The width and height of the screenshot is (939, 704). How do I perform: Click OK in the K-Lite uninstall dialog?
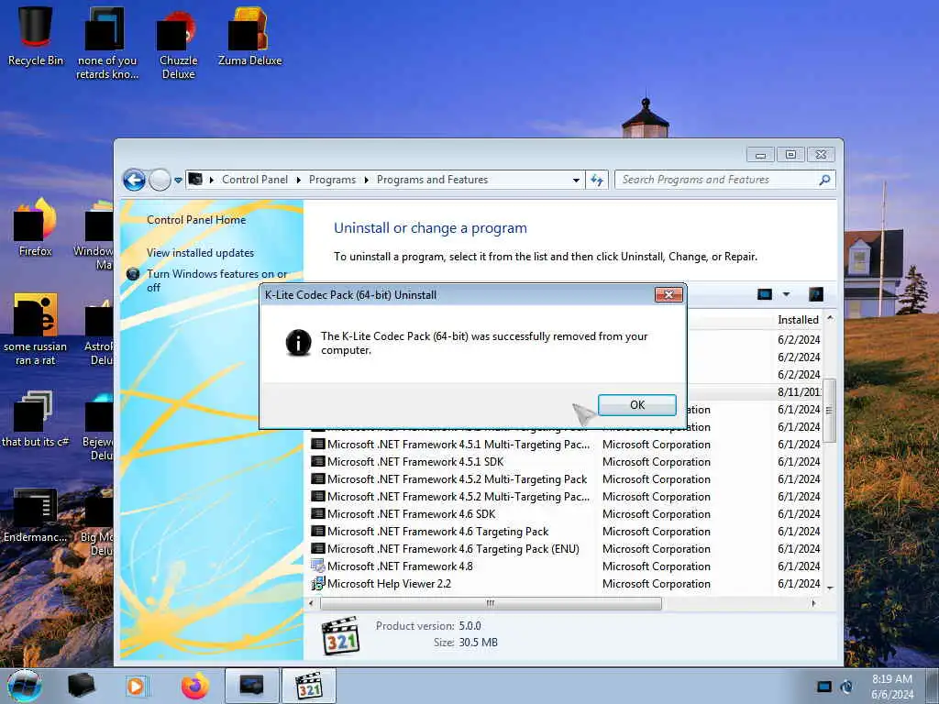click(636, 404)
